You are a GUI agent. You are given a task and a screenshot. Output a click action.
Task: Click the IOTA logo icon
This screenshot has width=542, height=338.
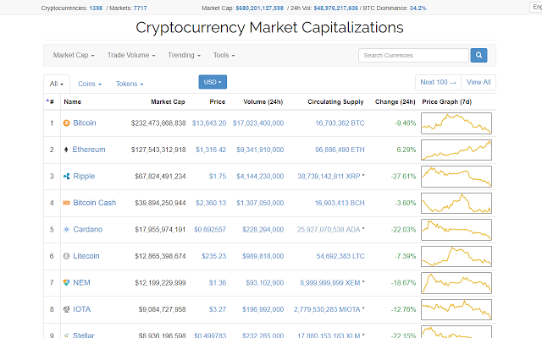click(66, 309)
